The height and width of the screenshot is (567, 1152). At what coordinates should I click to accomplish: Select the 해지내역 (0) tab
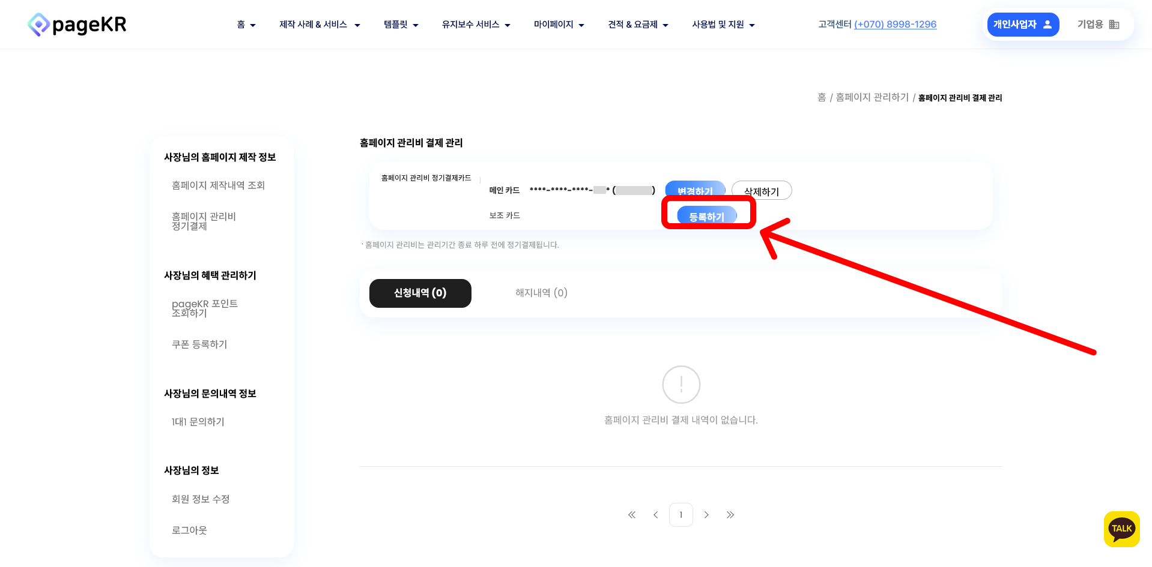point(541,293)
